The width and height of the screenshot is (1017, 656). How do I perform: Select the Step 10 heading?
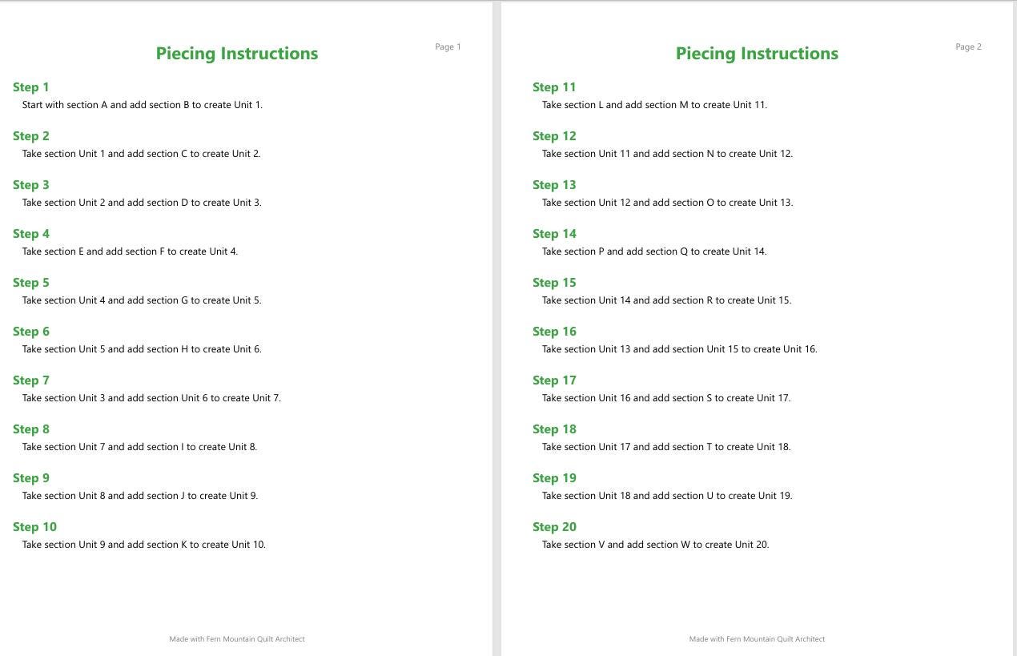(34, 527)
